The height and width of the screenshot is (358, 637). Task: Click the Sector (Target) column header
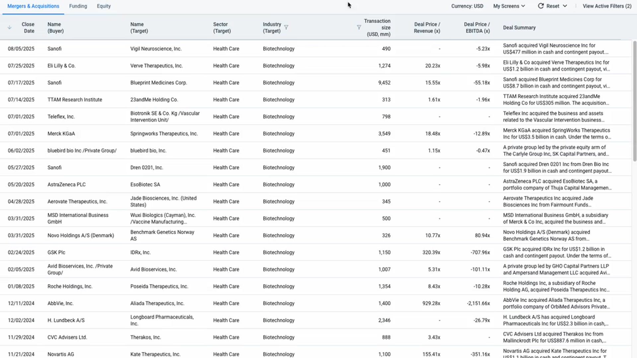tap(222, 28)
